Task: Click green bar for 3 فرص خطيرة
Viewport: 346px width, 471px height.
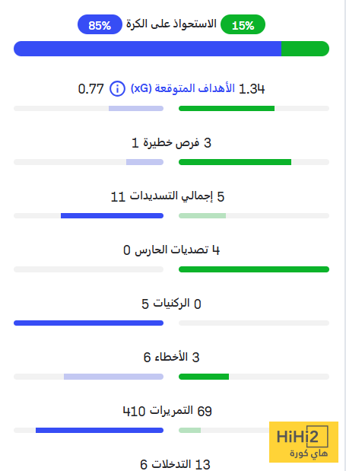Action: (235, 162)
